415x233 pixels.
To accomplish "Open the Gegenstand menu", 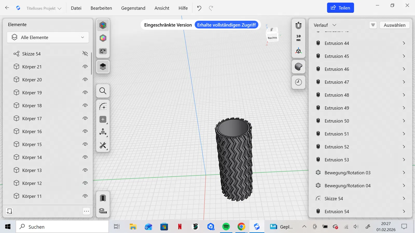I will 133,8.
